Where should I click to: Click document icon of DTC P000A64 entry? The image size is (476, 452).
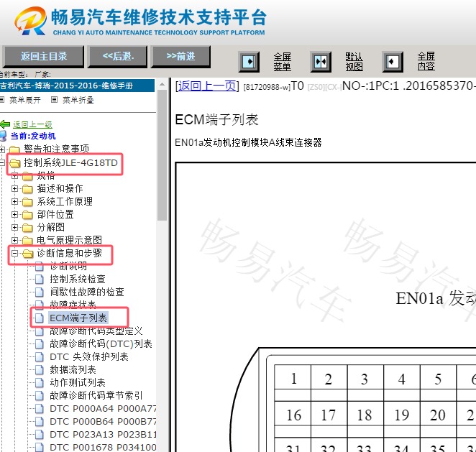[x=39, y=409]
